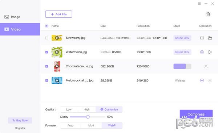218x133 pixels.
Task: Open compare view for Strawberry.jpg
Action: point(202,38)
